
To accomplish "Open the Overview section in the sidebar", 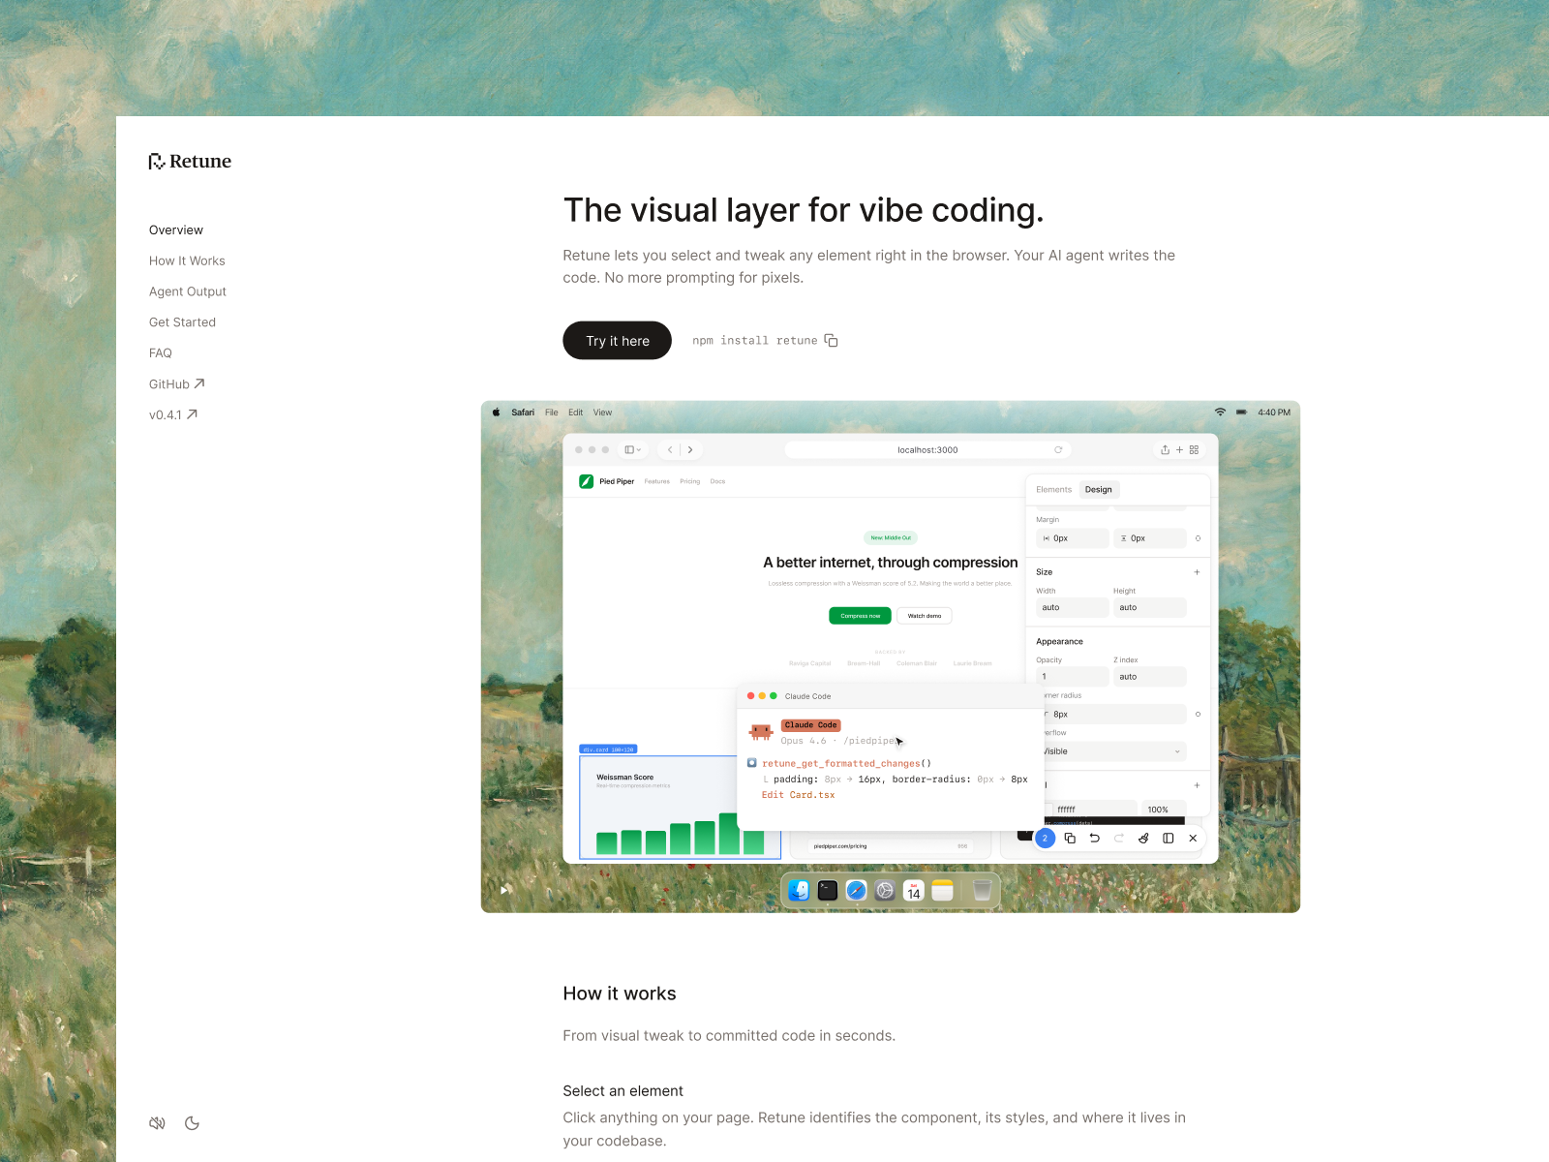I will coord(176,230).
